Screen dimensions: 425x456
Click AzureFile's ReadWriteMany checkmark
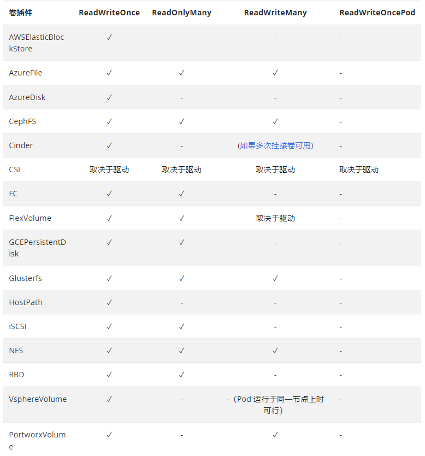pos(275,73)
